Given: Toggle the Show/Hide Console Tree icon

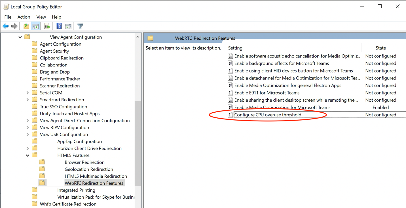Looking at the screenshot, I should tap(35, 26).
